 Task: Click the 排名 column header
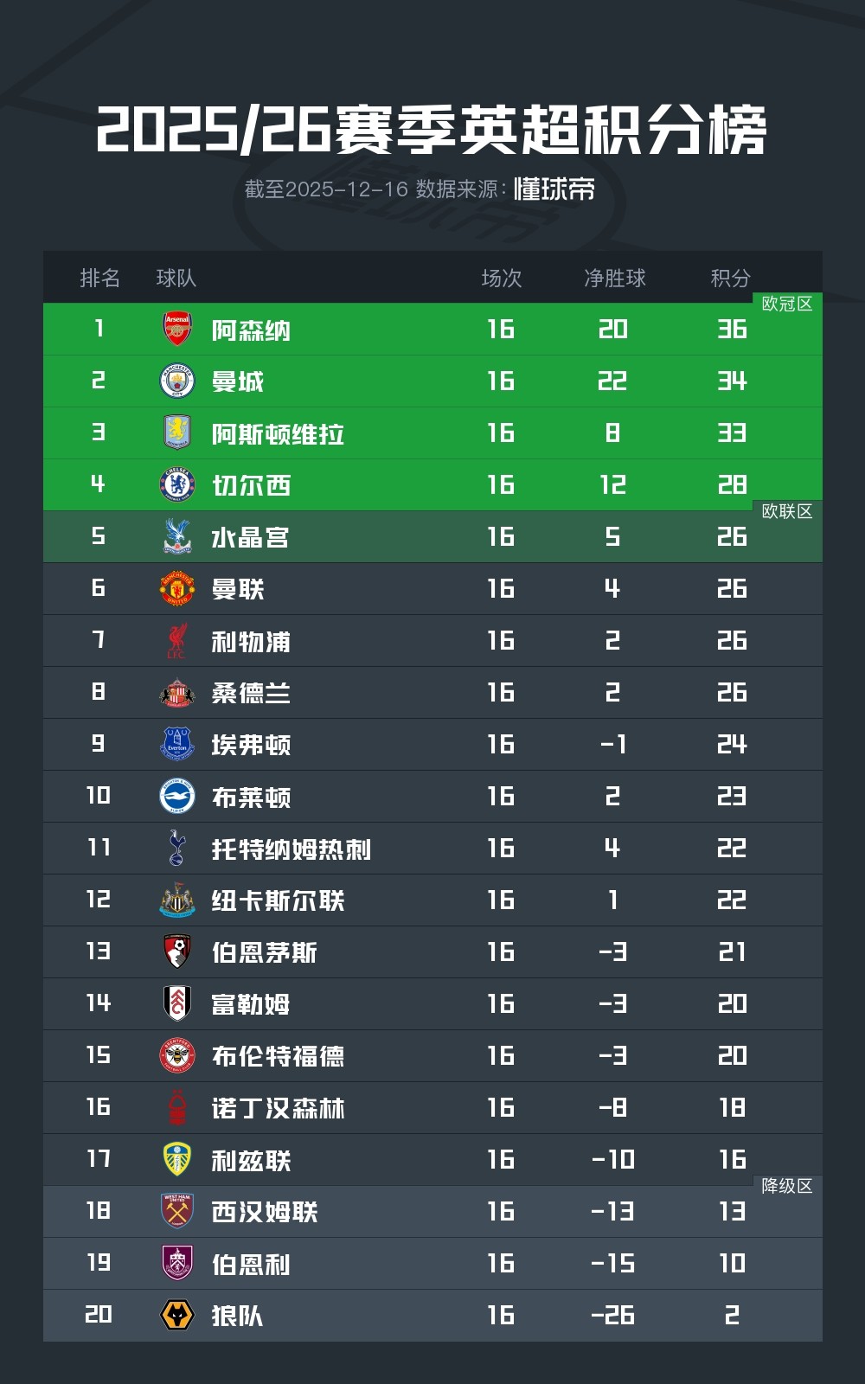tap(99, 278)
